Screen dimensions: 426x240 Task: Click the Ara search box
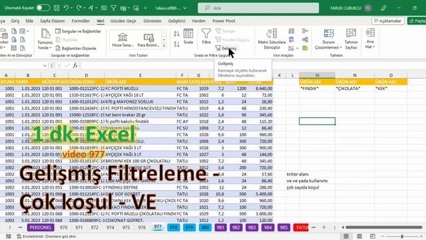[x=258, y=8]
